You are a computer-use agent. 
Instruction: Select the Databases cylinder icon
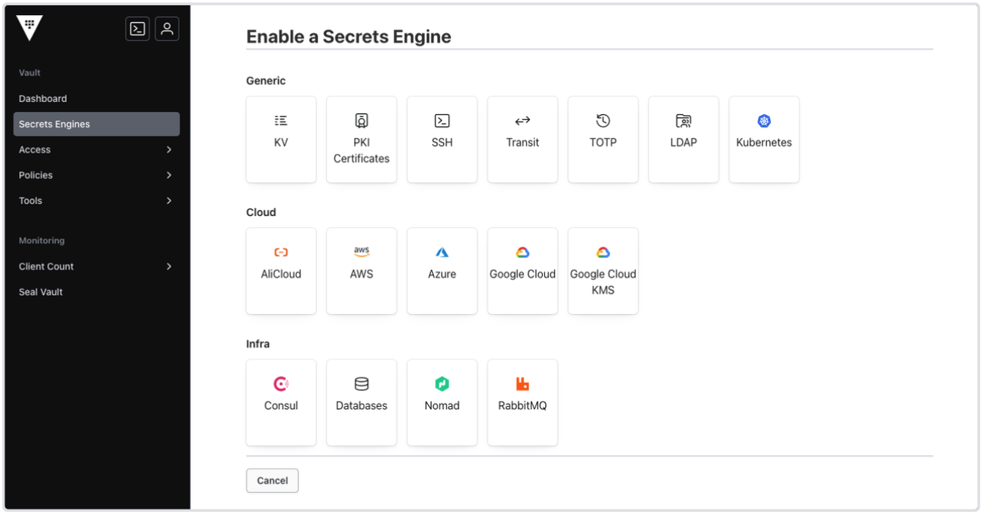(x=362, y=384)
